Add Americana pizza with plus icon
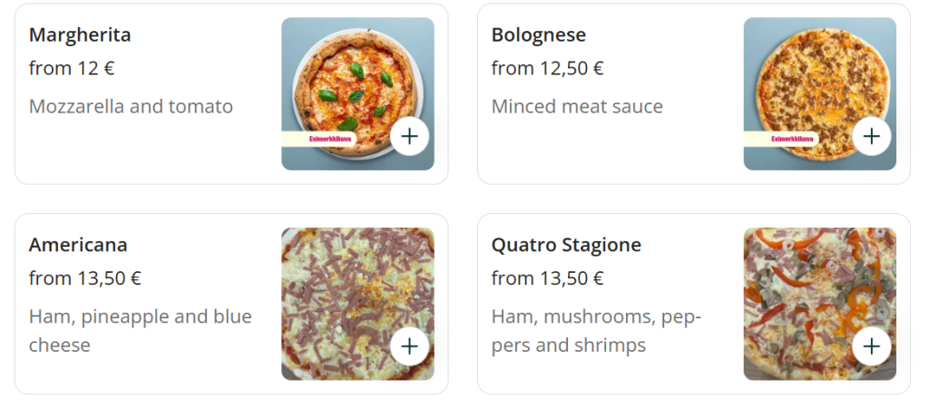The width and height of the screenshot is (929, 409). coord(410,346)
